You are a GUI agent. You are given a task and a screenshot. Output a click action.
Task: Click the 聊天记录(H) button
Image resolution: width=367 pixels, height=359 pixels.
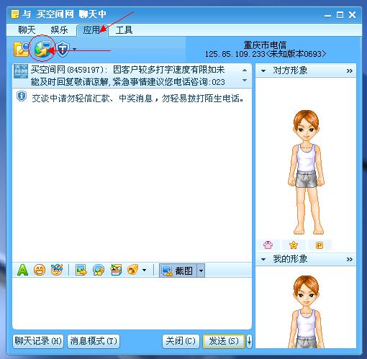click(38, 341)
